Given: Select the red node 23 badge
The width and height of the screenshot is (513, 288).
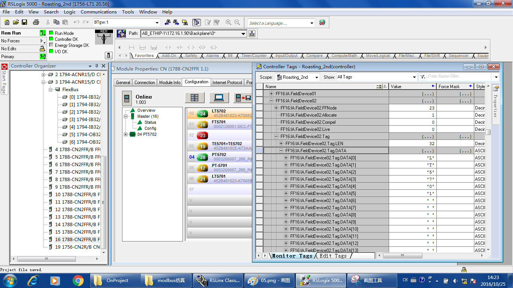Looking at the screenshot, I should pos(203,136).
